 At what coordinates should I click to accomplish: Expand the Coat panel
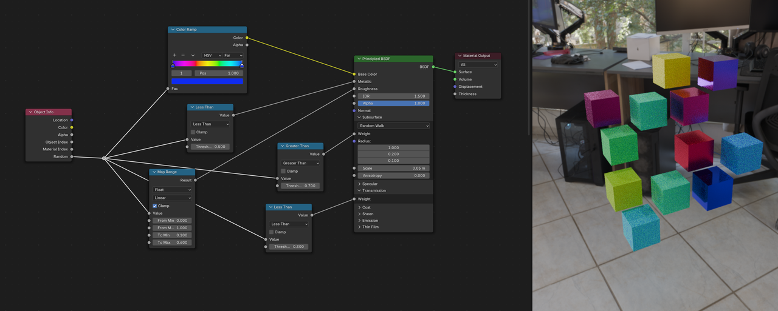click(x=359, y=207)
